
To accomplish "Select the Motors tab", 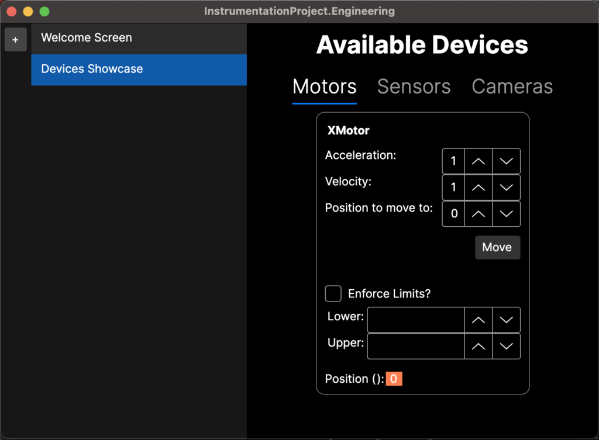I will 324,86.
